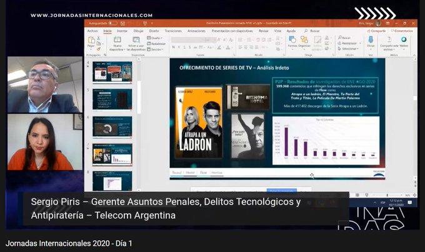Show hidden tray icons chevron
425x252 pixels.
(x=375, y=203)
